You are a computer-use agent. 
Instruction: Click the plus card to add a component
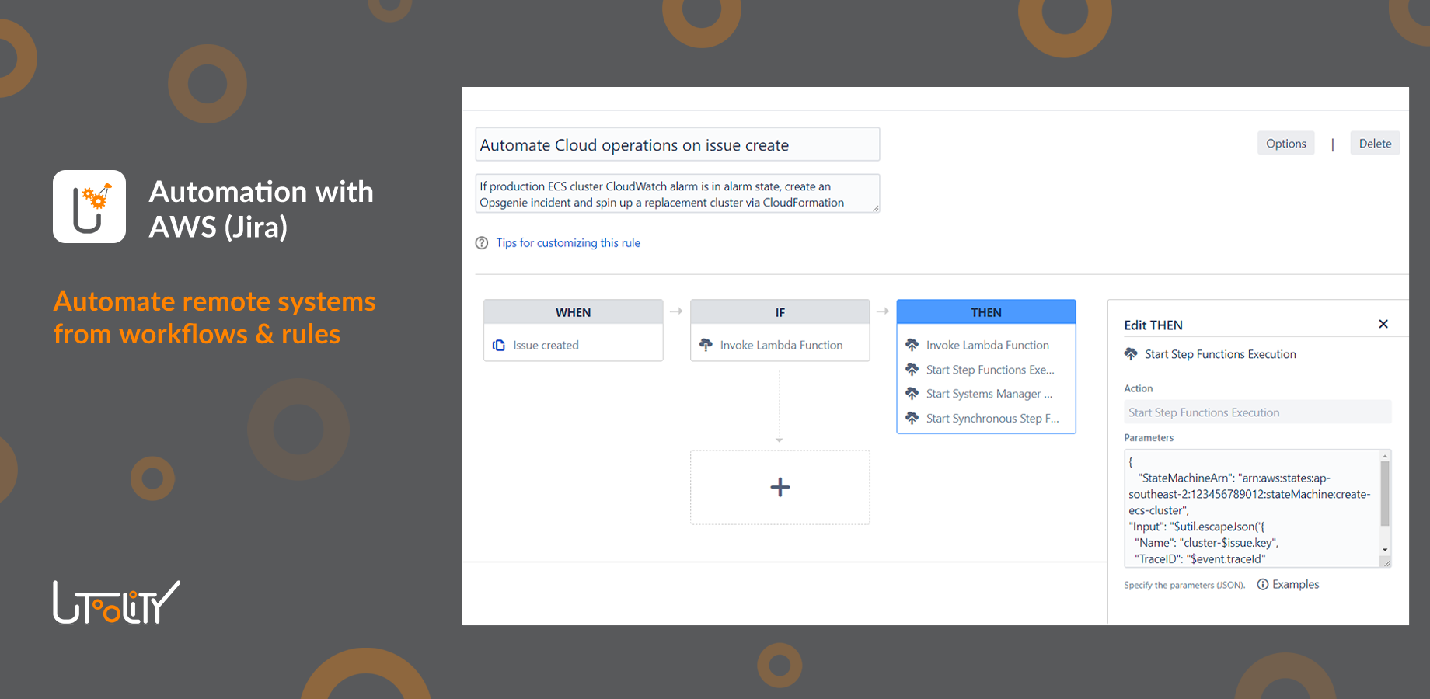tap(780, 487)
